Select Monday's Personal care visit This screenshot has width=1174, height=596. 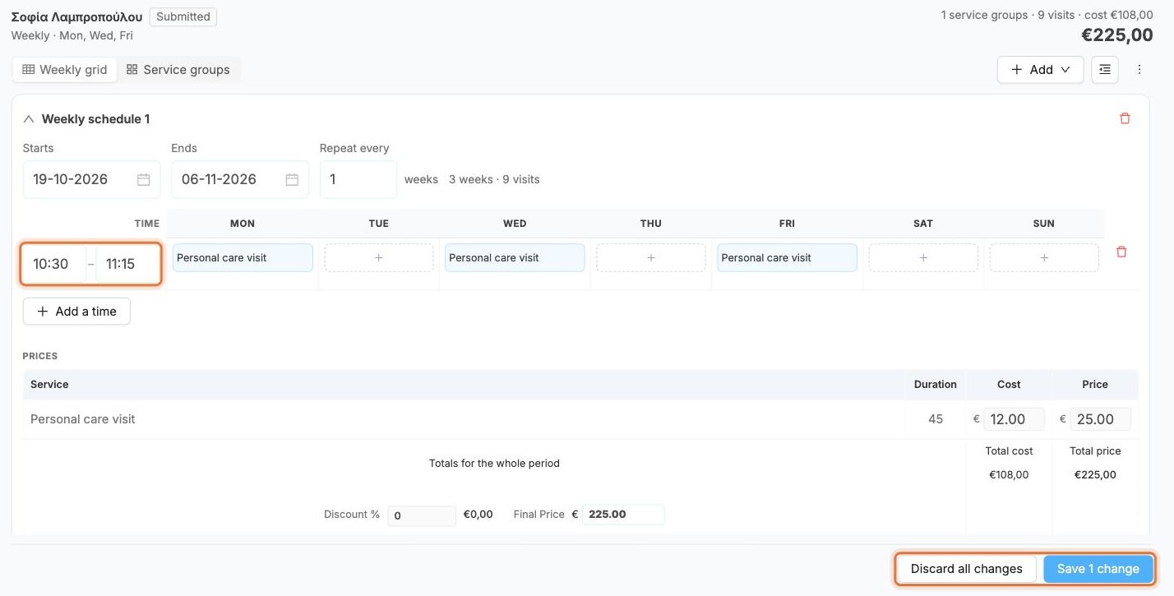[x=243, y=258]
